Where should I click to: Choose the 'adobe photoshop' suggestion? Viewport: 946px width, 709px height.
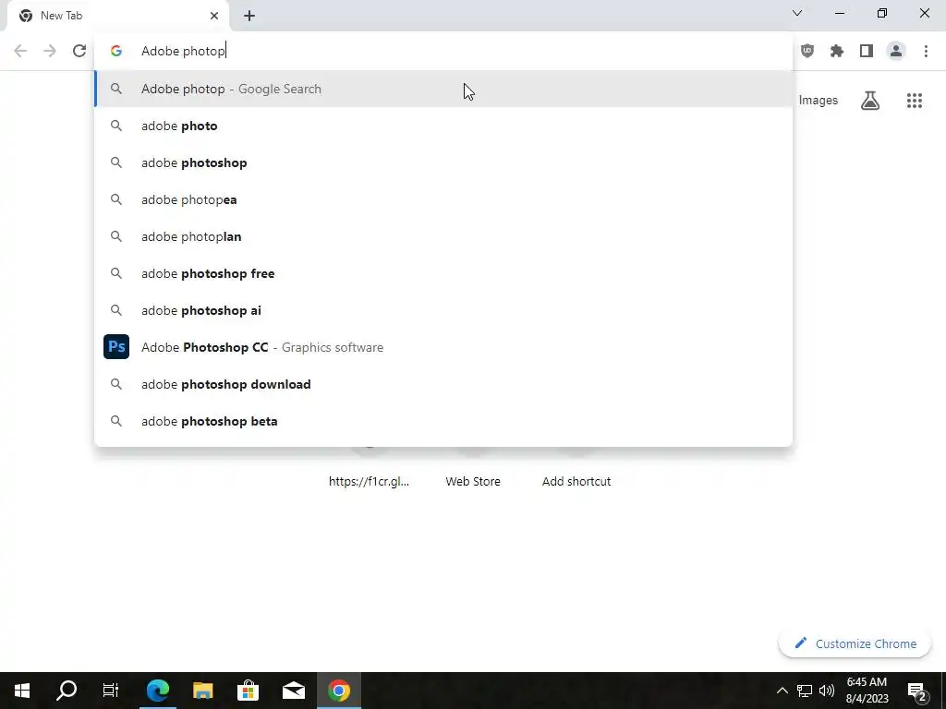click(443, 162)
